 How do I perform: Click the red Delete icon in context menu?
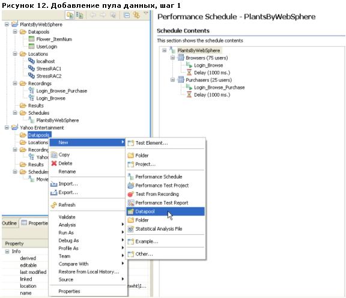click(54, 163)
